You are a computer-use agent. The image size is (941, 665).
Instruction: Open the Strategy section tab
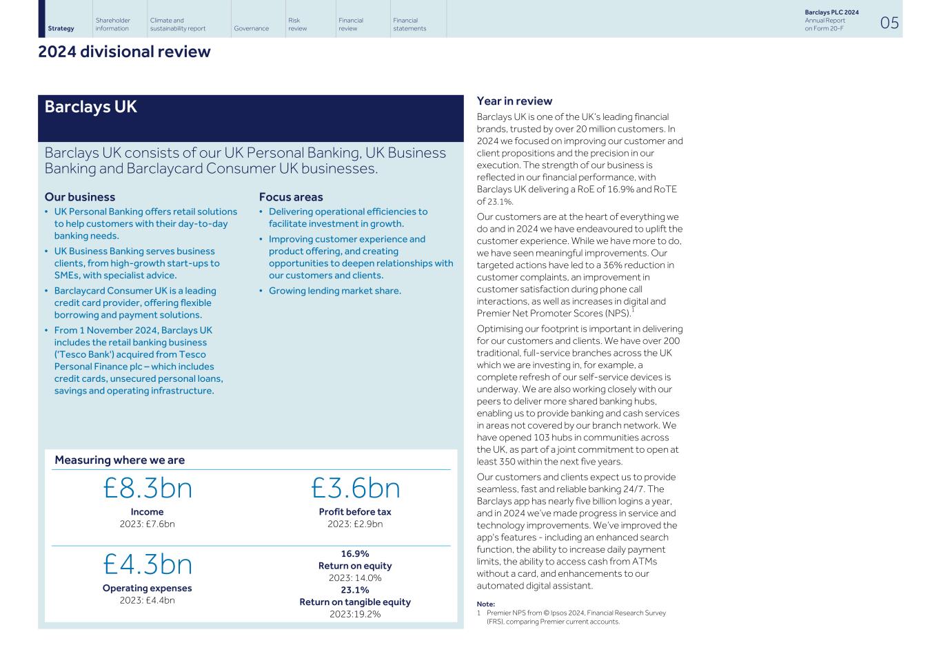tap(61, 28)
